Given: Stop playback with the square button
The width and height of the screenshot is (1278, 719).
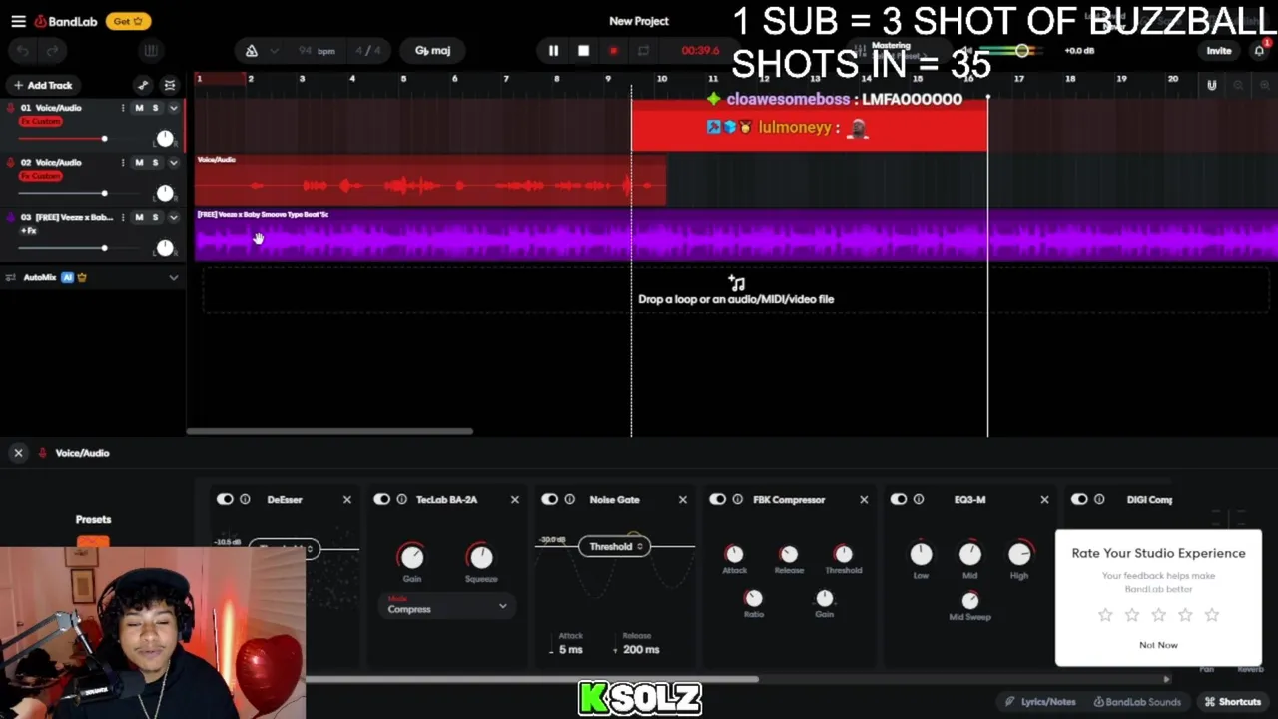Looking at the screenshot, I should (583, 51).
